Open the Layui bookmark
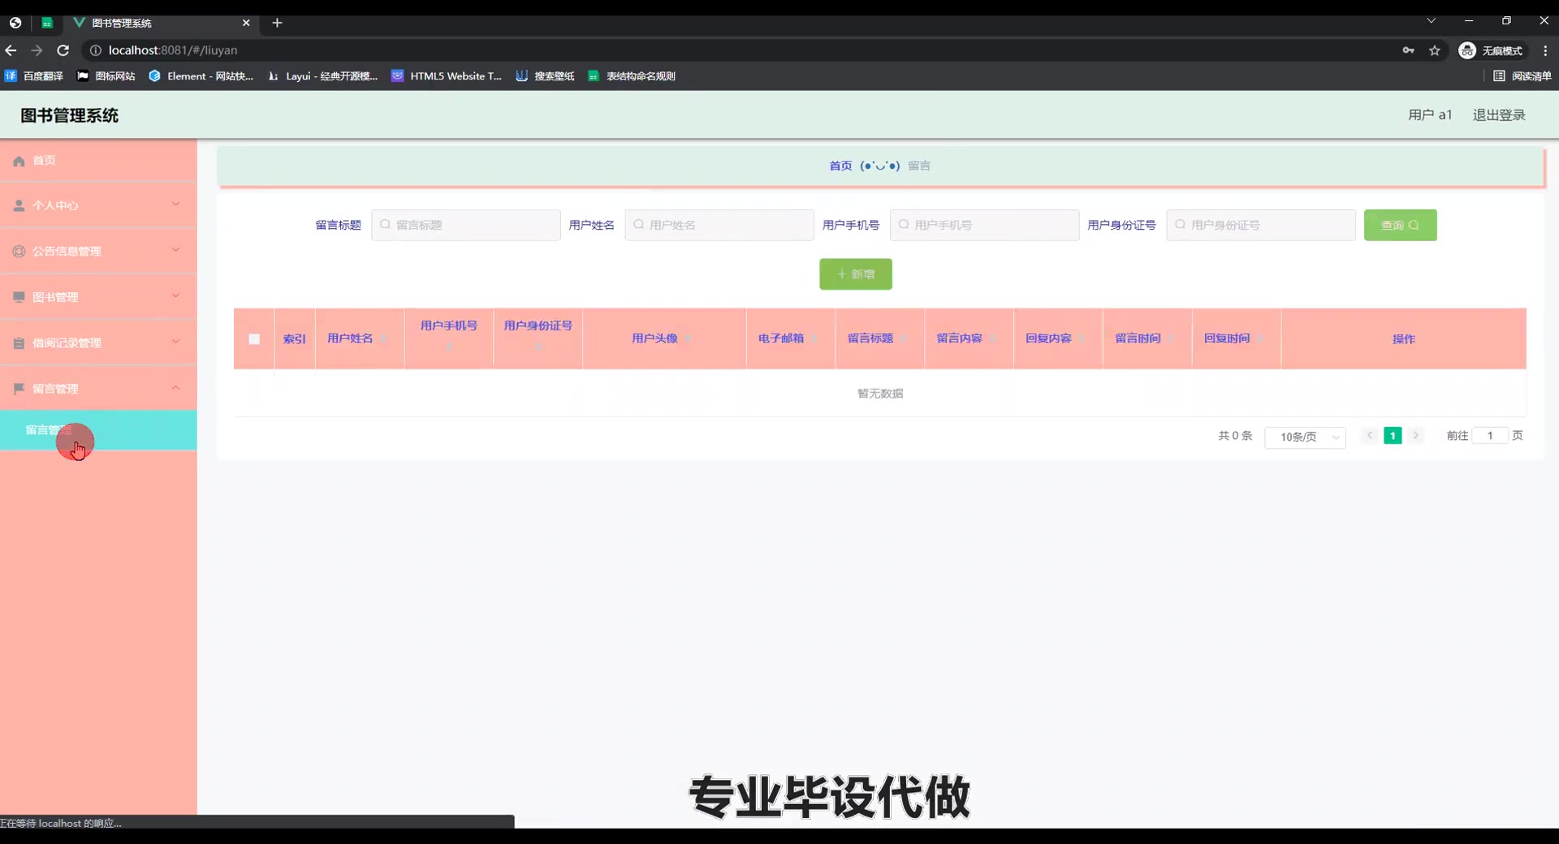Image resolution: width=1559 pixels, height=844 pixels. pos(323,76)
